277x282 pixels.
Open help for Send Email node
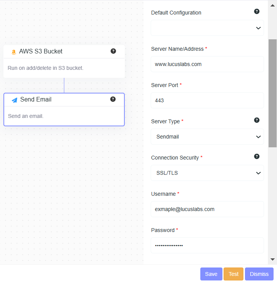(x=113, y=99)
